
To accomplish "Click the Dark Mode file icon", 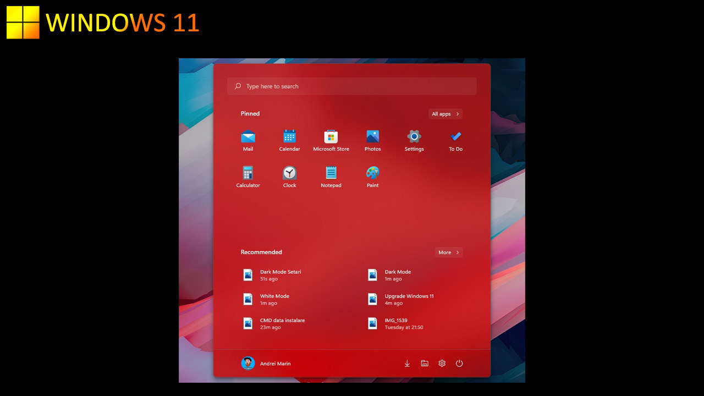I will point(372,275).
